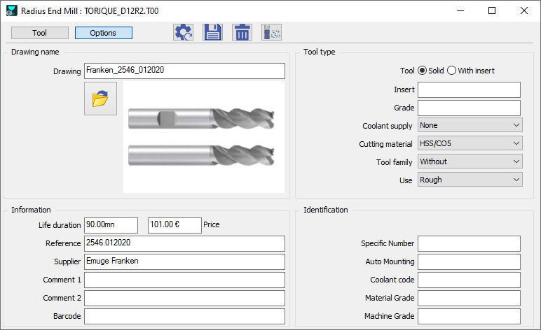Switch to the Tool tab
The width and height of the screenshot is (541, 330).
(x=40, y=33)
